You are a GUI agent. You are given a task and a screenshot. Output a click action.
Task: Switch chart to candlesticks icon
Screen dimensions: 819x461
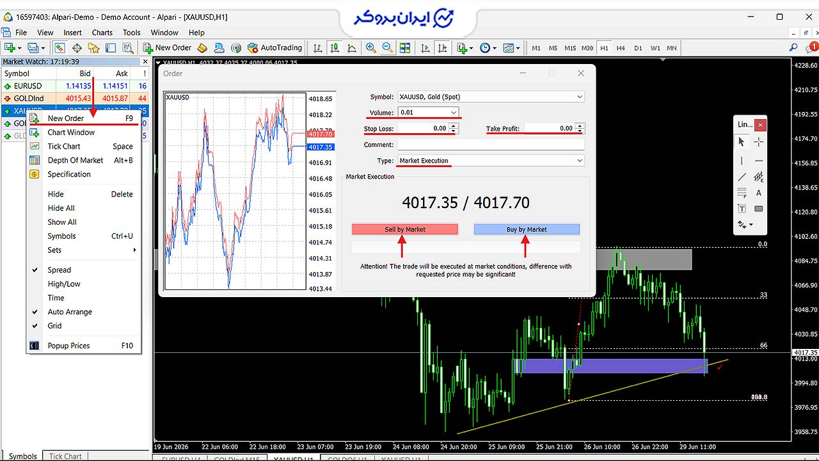click(335, 48)
